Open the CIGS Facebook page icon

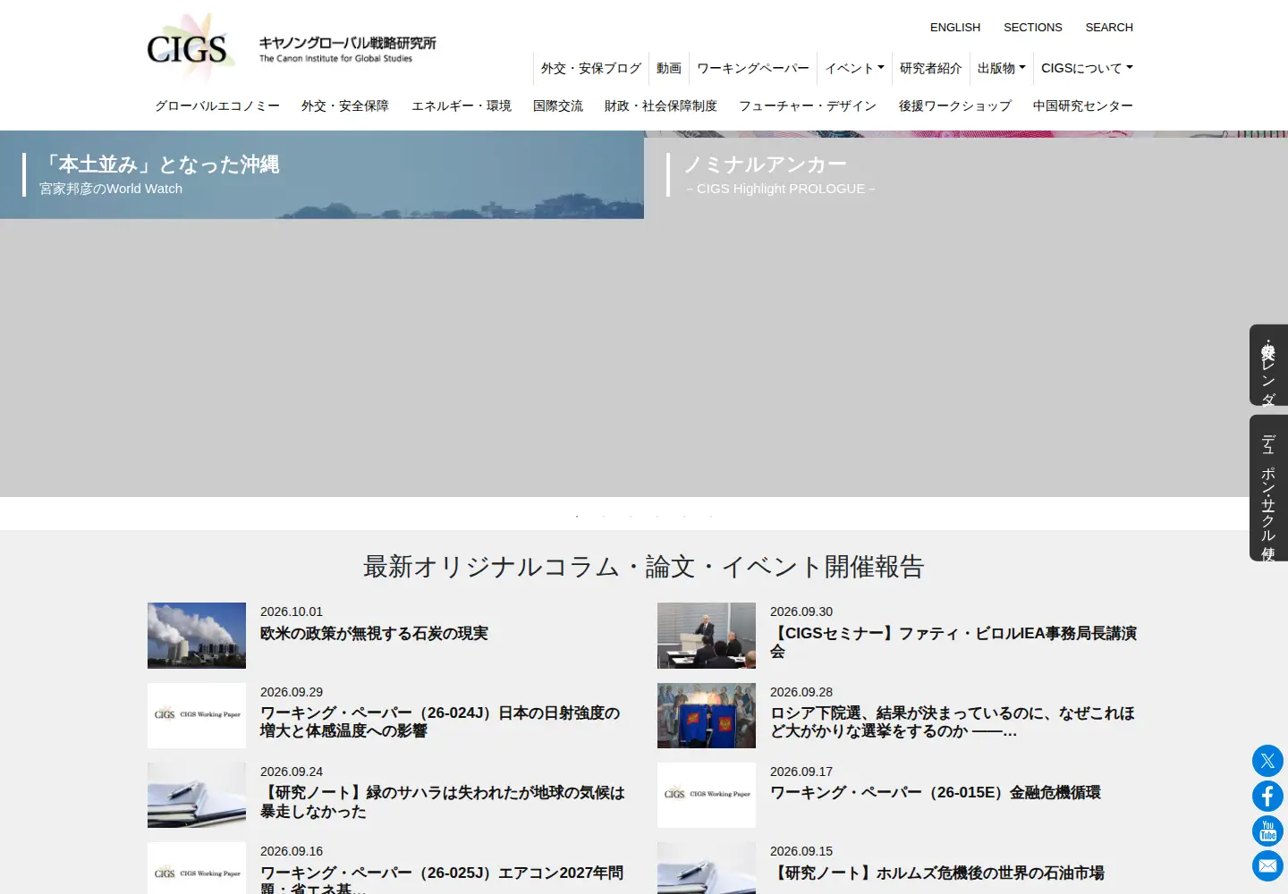pyautogui.click(x=1267, y=796)
